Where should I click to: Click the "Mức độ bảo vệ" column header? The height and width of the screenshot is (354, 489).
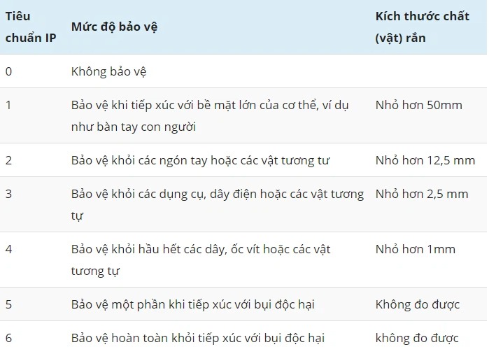click(114, 27)
